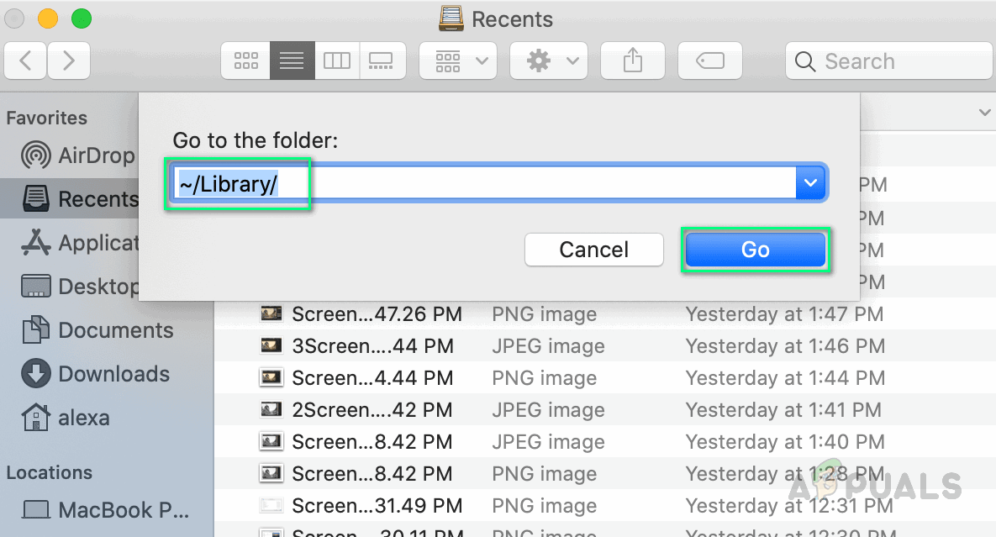Open the gear Action menu
996x537 pixels.
(x=551, y=61)
